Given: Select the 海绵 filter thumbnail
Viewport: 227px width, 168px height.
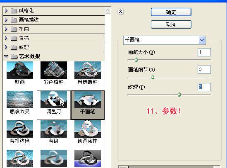Looking at the screenshot, I should 54,129.
